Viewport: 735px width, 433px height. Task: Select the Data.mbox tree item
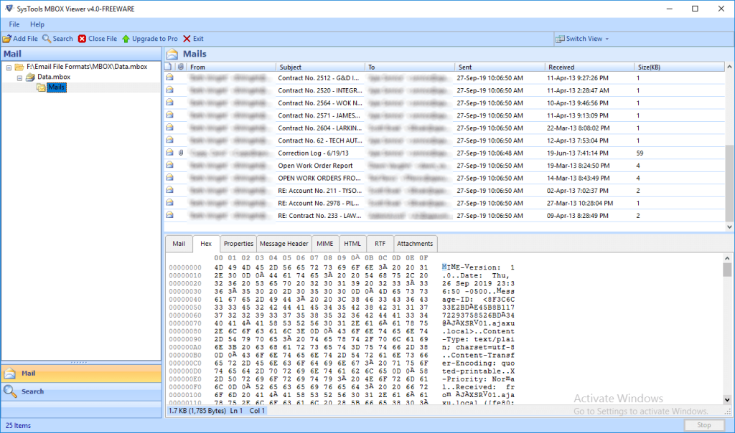53,77
